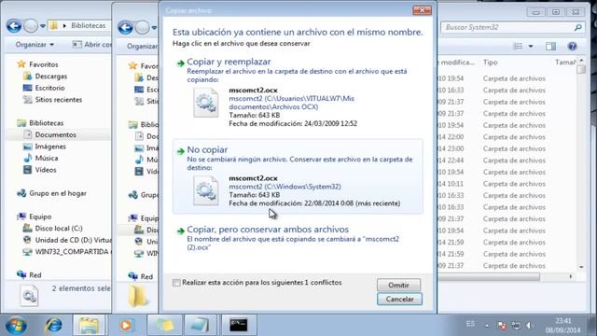Select Documentos library in sidebar
597x336 pixels.
(55, 134)
